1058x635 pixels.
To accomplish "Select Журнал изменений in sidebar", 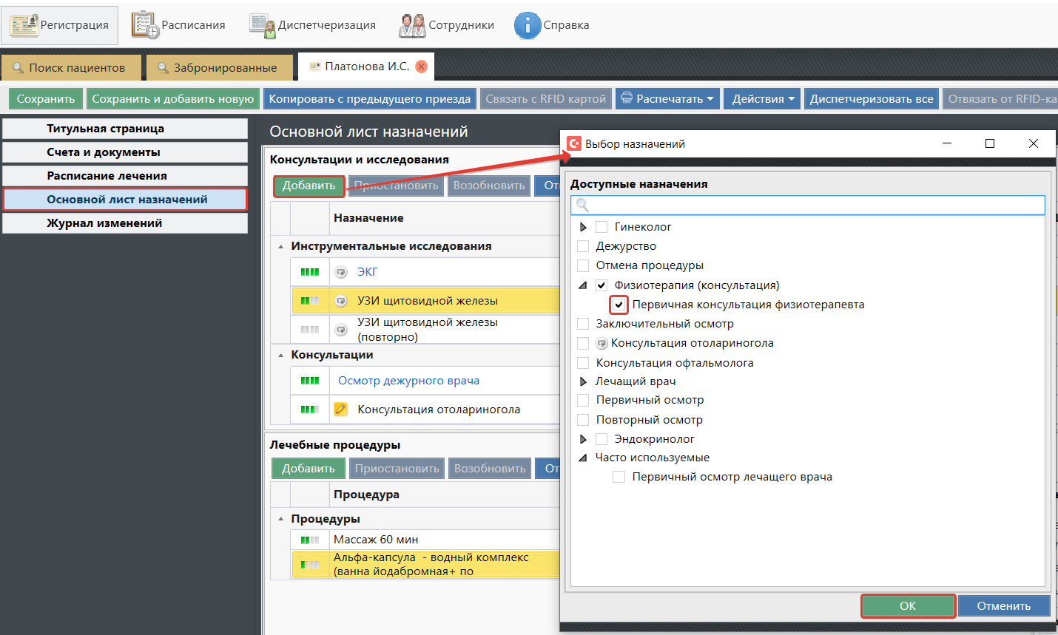I will point(104,223).
